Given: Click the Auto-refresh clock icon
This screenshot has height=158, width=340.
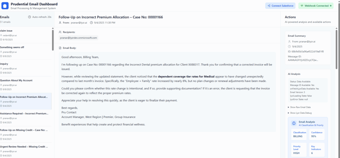Looking at the screenshot, I should coord(30,17).
